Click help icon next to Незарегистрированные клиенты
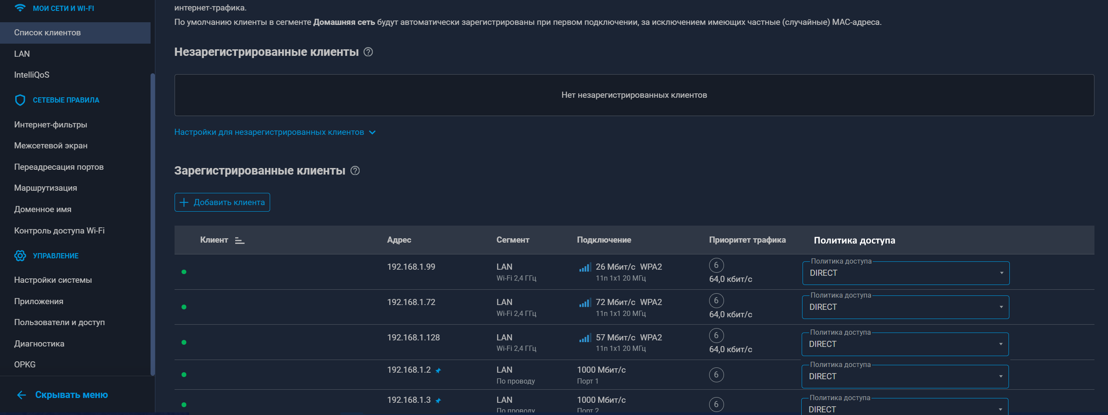1108x415 pixels. tap(368, 52)
